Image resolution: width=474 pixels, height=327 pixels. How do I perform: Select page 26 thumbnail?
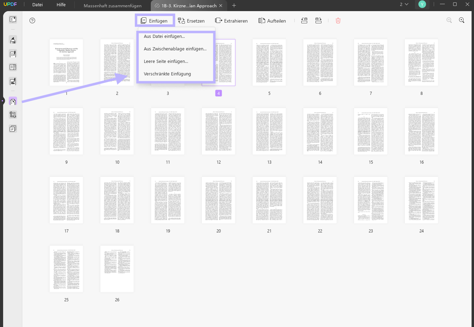click(x=117, y=269)
